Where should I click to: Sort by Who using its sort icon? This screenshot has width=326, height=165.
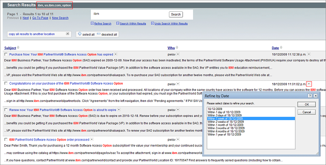click(x=177, y=47)
